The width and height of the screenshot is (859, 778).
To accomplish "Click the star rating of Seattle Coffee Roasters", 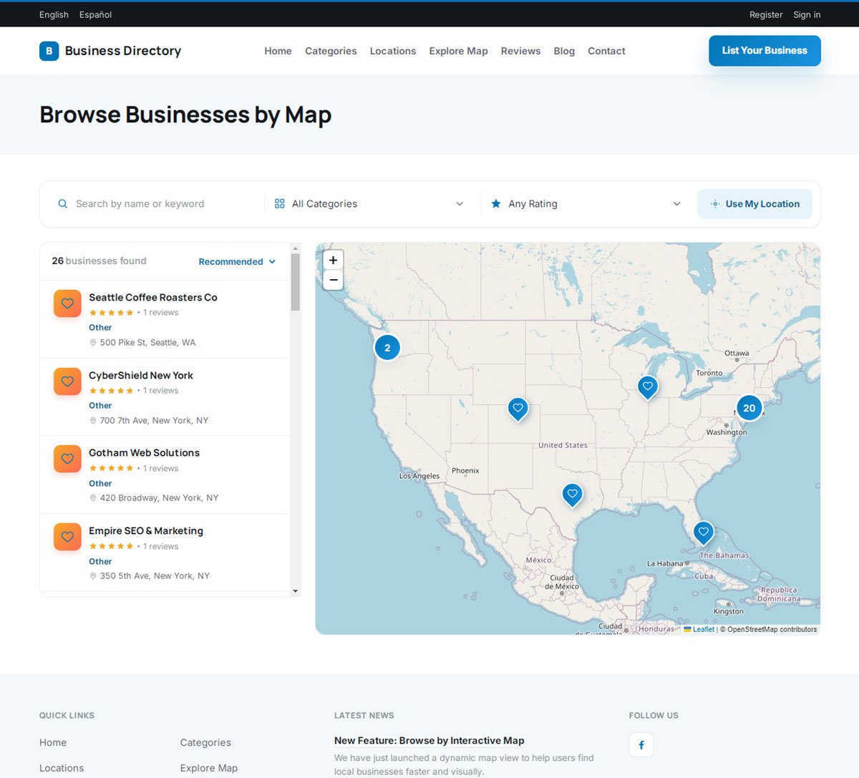I will 111,313.
